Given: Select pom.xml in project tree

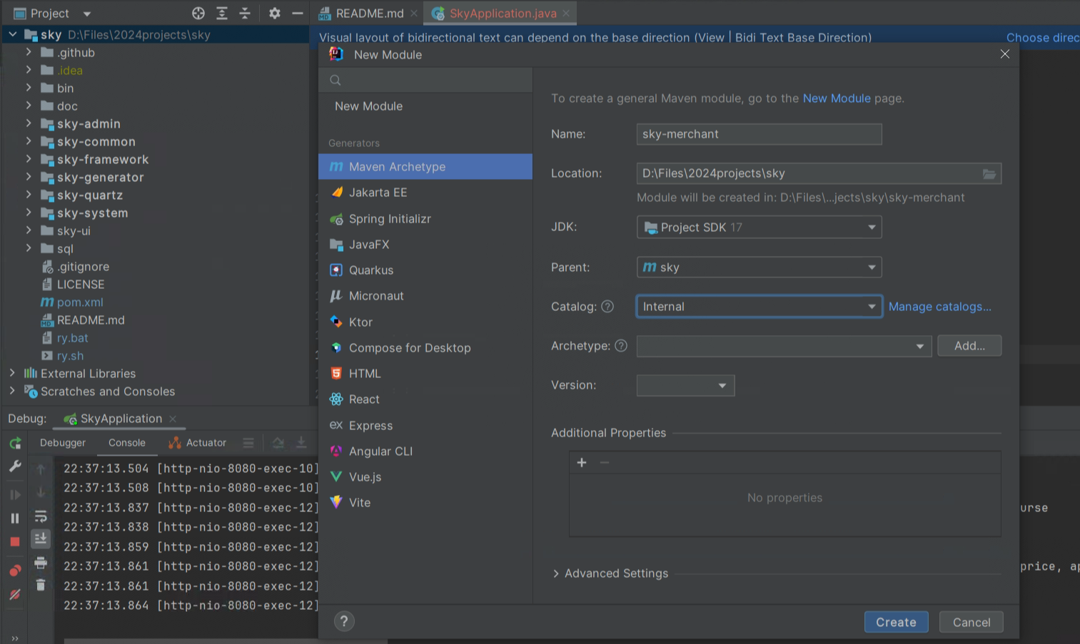Looking at the screenshot, I should [80, 302].
